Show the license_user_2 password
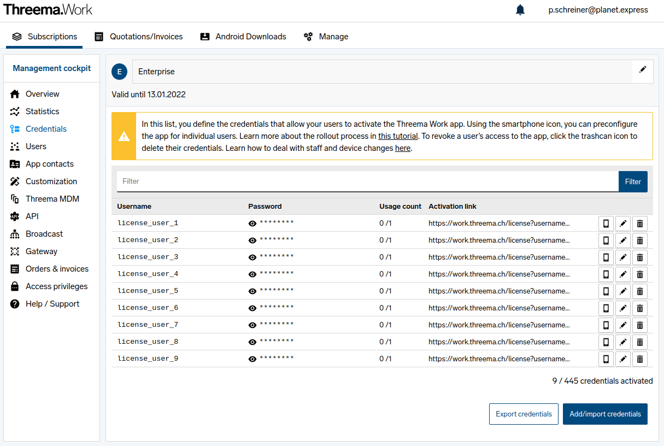This screenshot has width=664, height=446. pyautogui.click(x=252, y=240)
